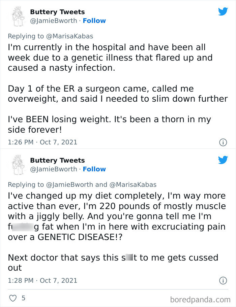Open the 1:28 PM · Oct 7, 2021 timestamp
Image resolution: width=236 pixels, height=307 pixels.
42,280
